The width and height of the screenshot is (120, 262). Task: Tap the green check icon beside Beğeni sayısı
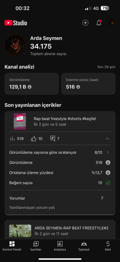108,183
